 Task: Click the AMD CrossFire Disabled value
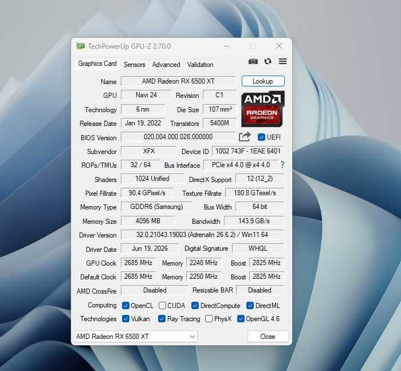tap(155, 290)
